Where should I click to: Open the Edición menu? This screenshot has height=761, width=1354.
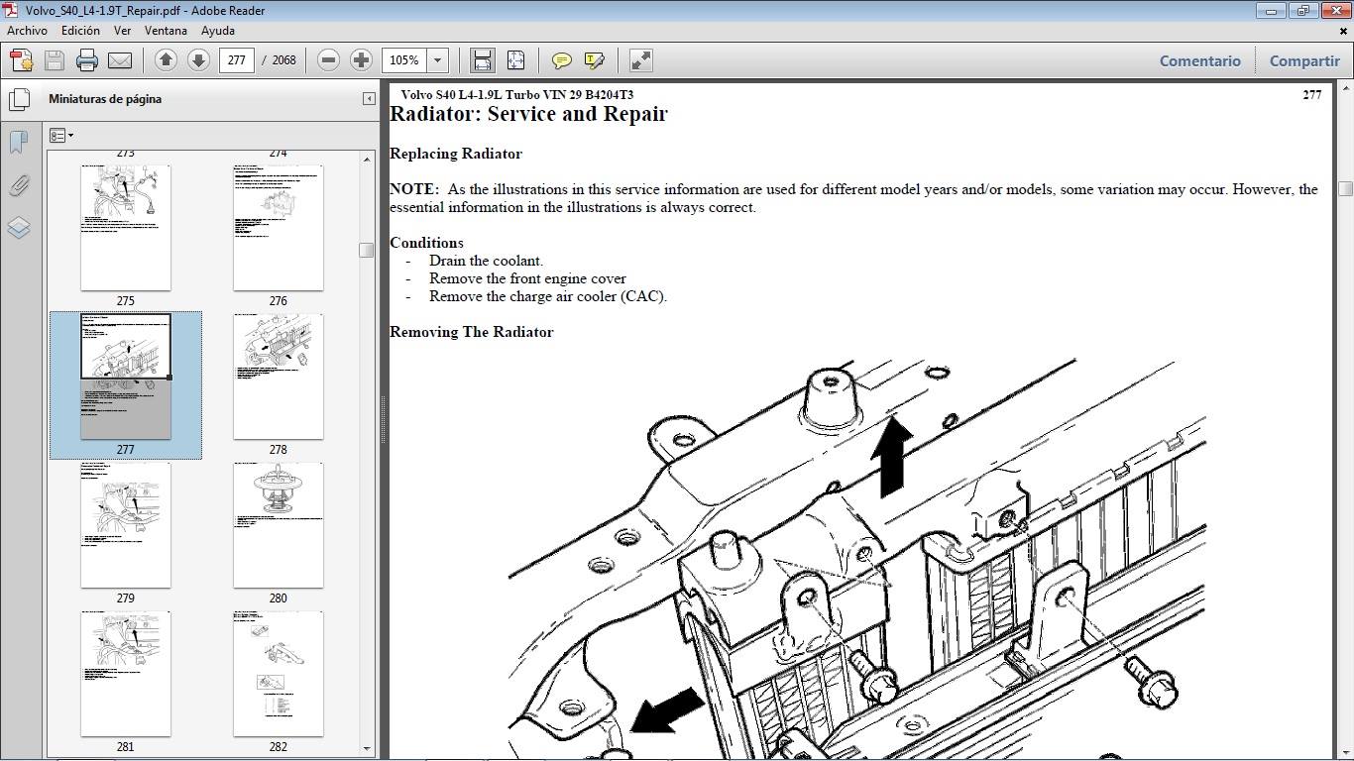point(80,31)
